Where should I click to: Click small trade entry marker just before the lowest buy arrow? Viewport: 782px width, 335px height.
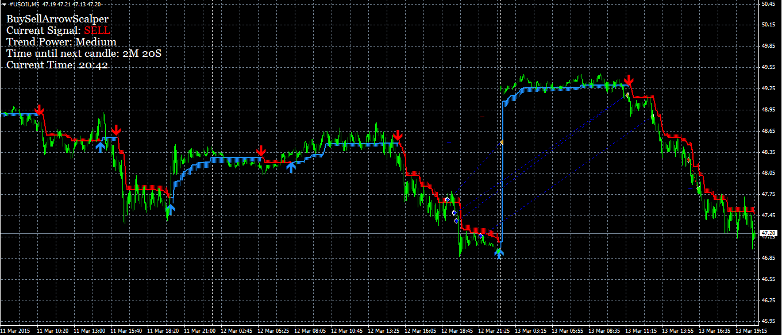click(480, 236)
